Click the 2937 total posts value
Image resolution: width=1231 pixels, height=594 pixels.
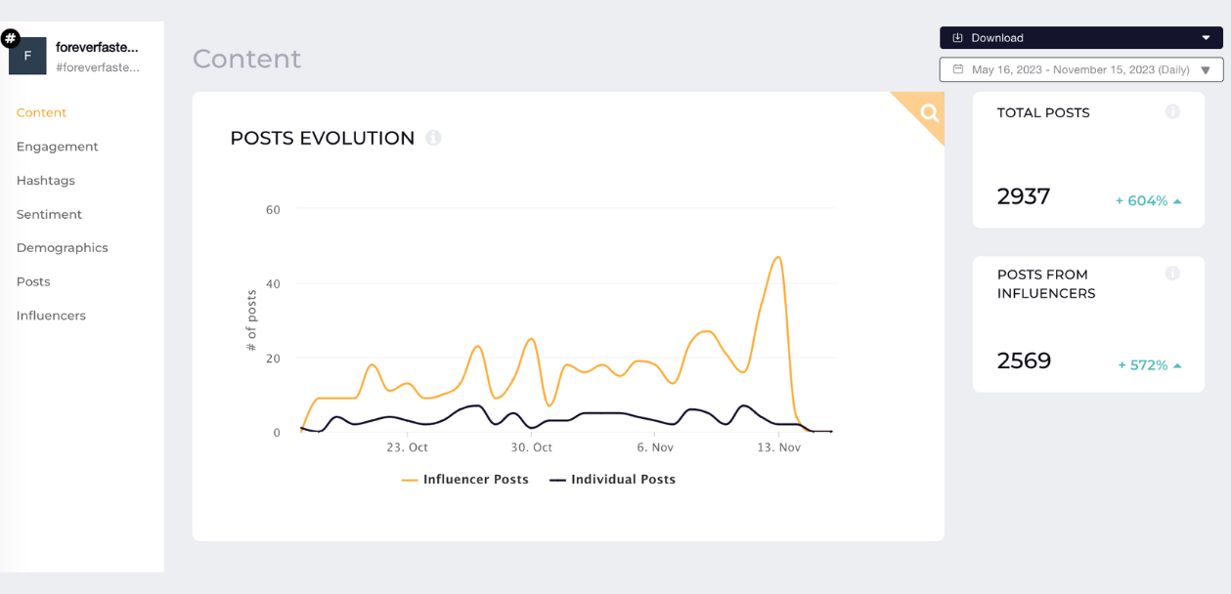[1024, 196]
